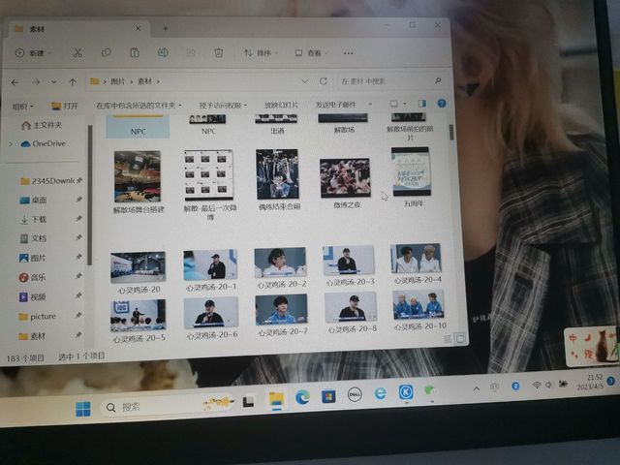Open Microsoft Edge from the taskbar

pyautogui.click(x=302, y=397)
